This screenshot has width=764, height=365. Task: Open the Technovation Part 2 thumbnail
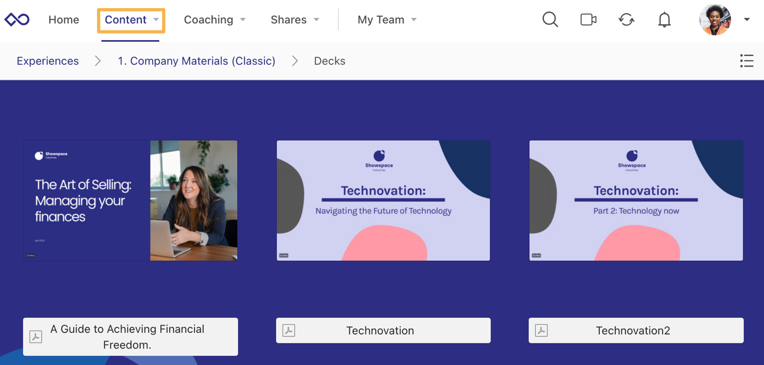pos(636,201)
